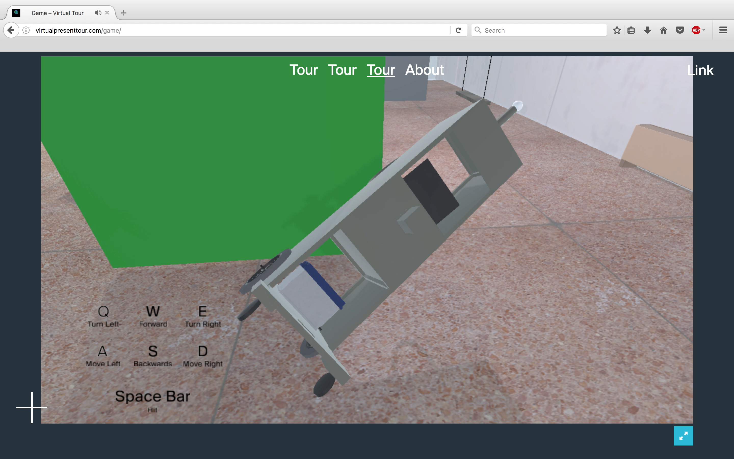This screenshot has width=734, height=459.
Task: Click the Link text at top right
Action: 700,70
